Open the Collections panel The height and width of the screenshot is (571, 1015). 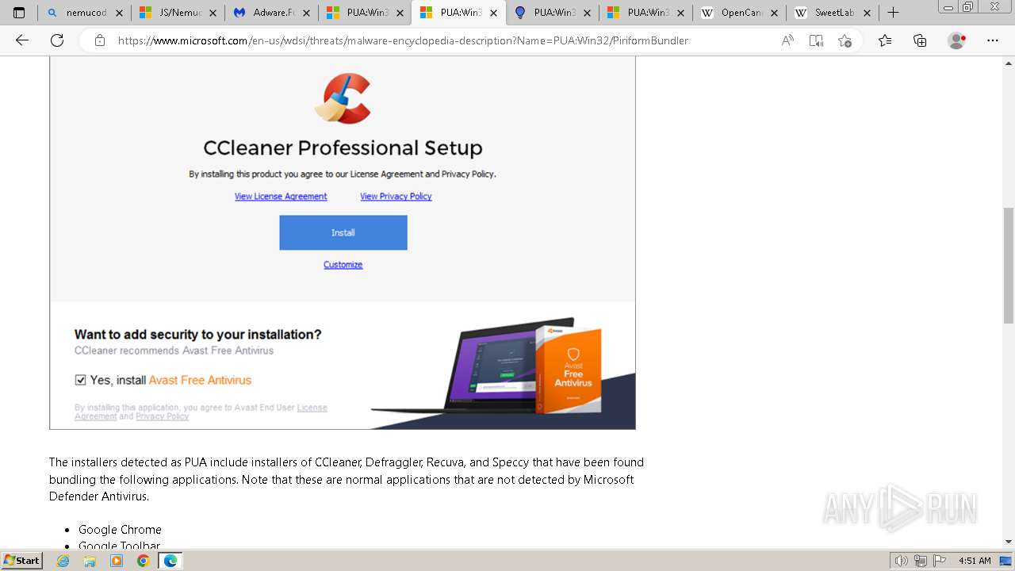920,40
